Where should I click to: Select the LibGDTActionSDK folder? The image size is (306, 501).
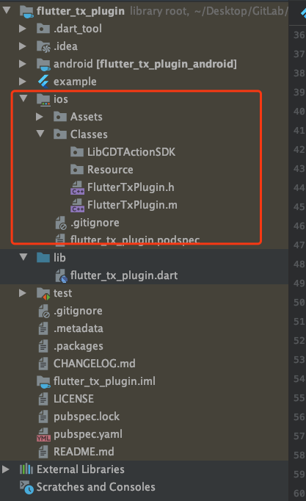pyautogui.click(x=131, y=152)
